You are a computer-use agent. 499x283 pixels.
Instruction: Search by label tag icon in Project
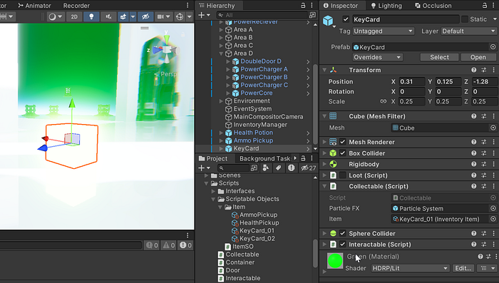coord(279,168)
